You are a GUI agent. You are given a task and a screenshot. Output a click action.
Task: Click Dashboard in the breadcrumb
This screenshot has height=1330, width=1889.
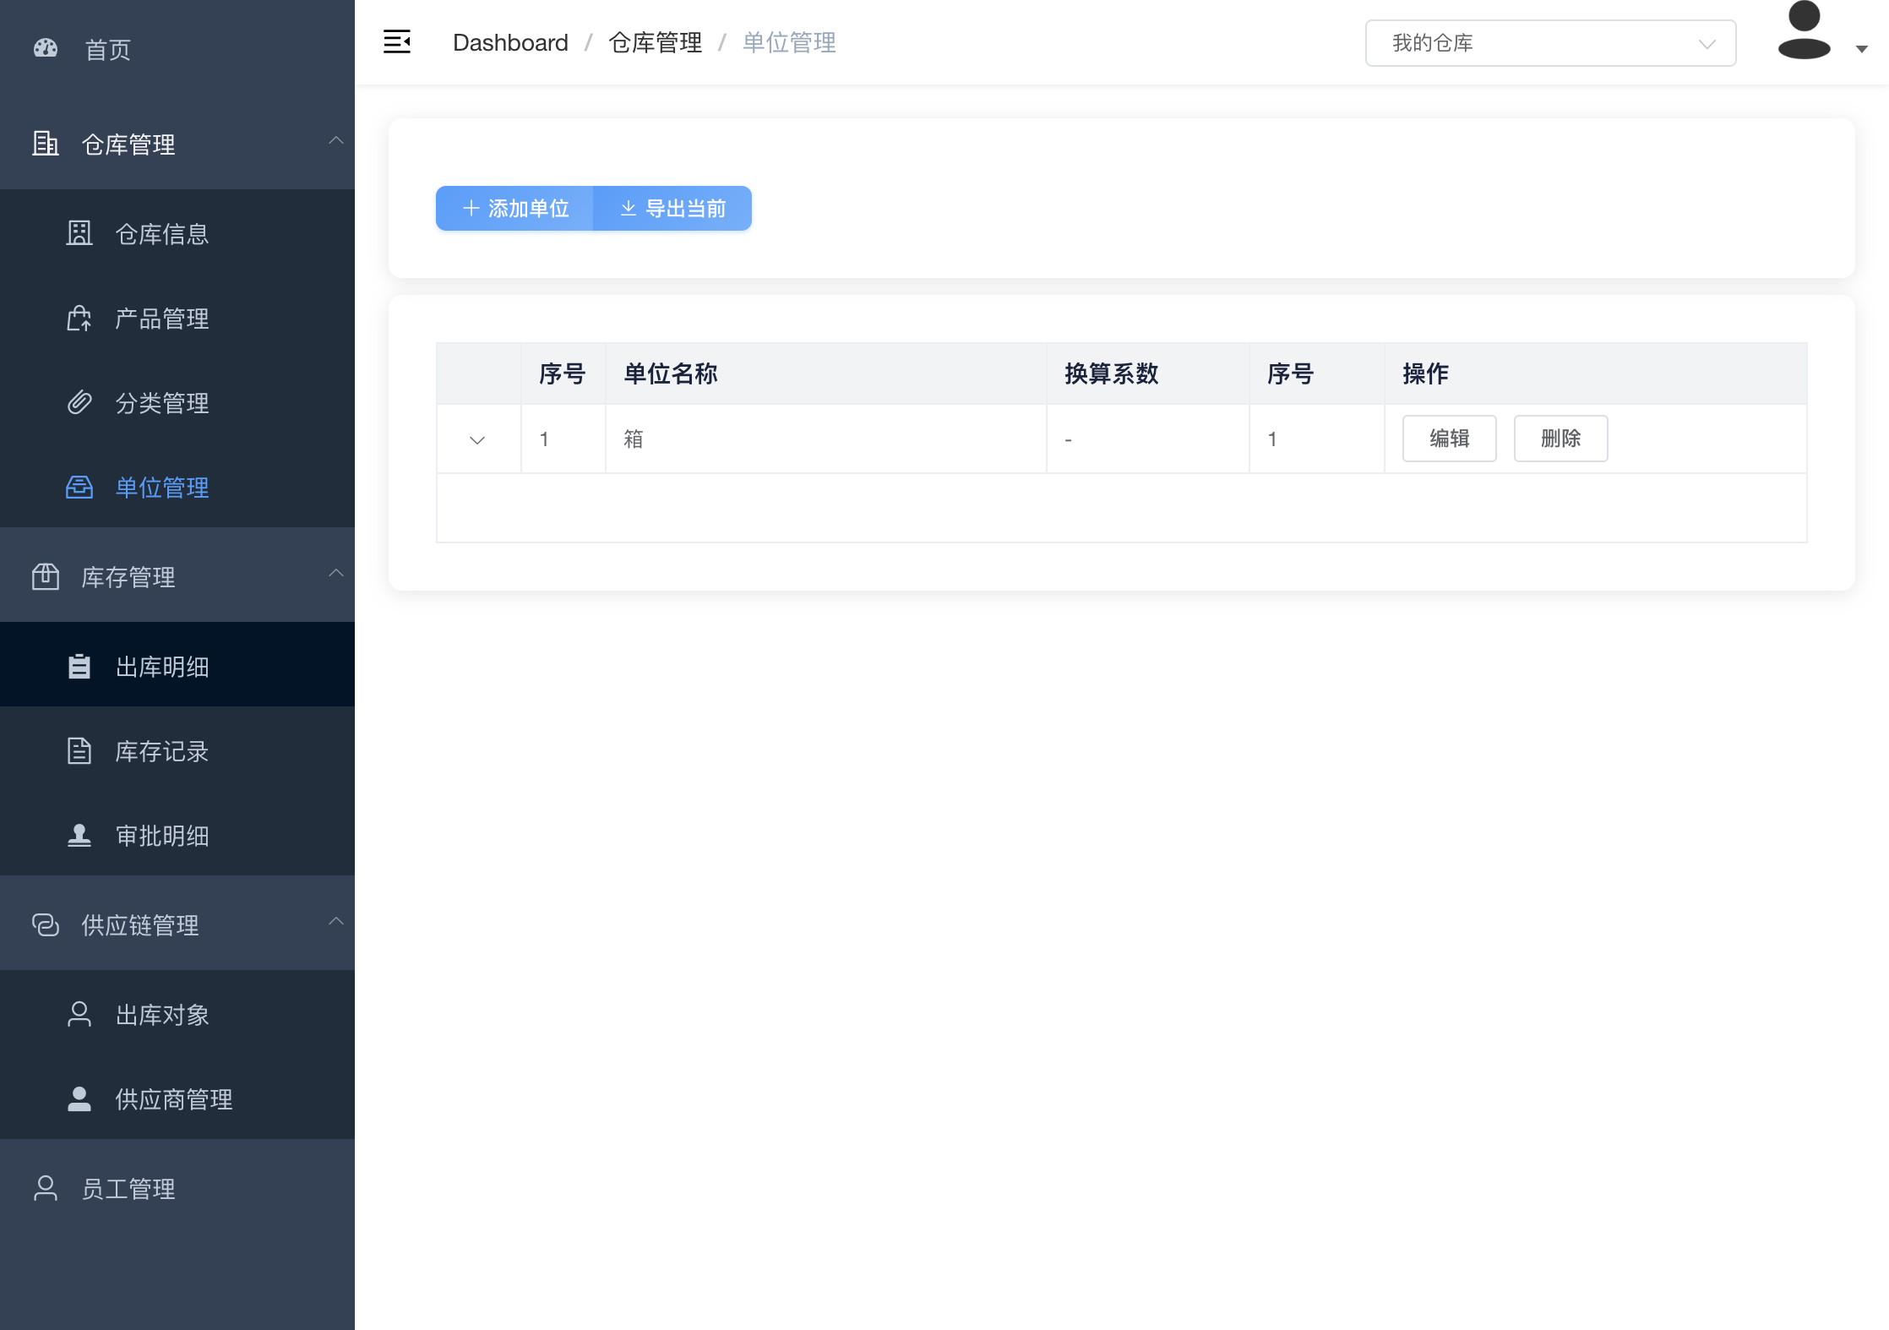pos(510,43)
